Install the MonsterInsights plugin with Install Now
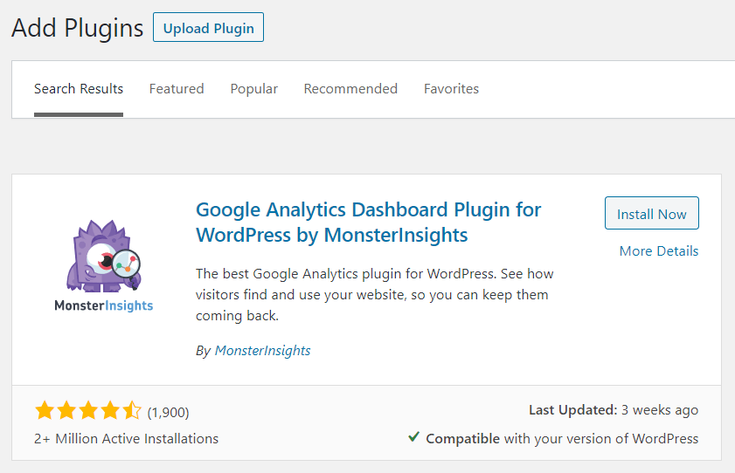 [x=652, y=213]
